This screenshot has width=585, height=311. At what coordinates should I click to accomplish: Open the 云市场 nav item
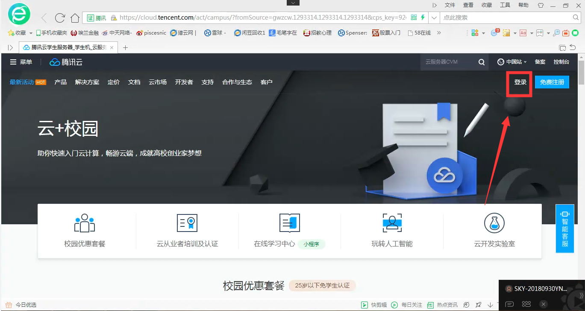click(x=158, y=82)
